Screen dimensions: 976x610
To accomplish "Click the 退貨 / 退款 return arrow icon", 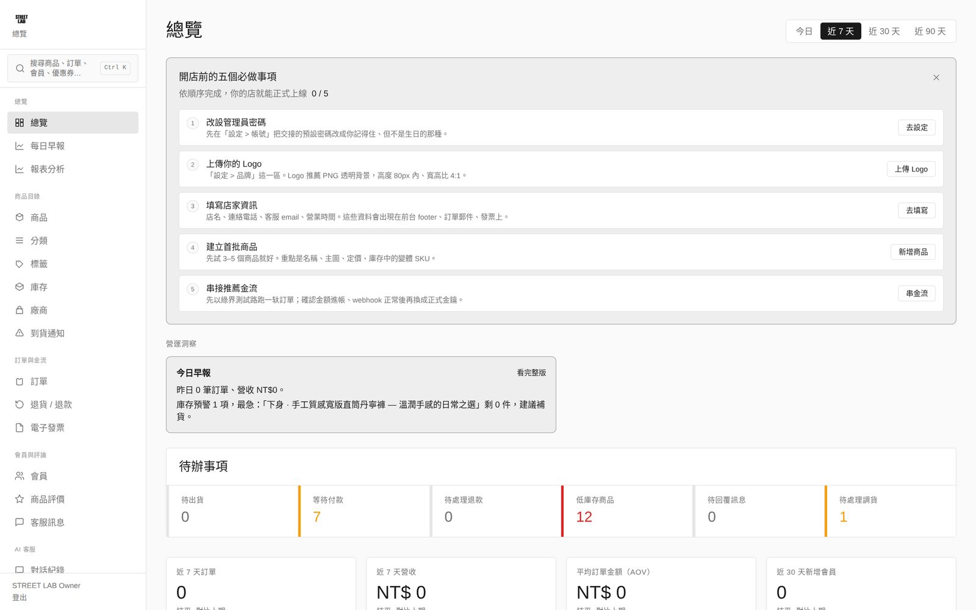I will (x=20, y=404).
